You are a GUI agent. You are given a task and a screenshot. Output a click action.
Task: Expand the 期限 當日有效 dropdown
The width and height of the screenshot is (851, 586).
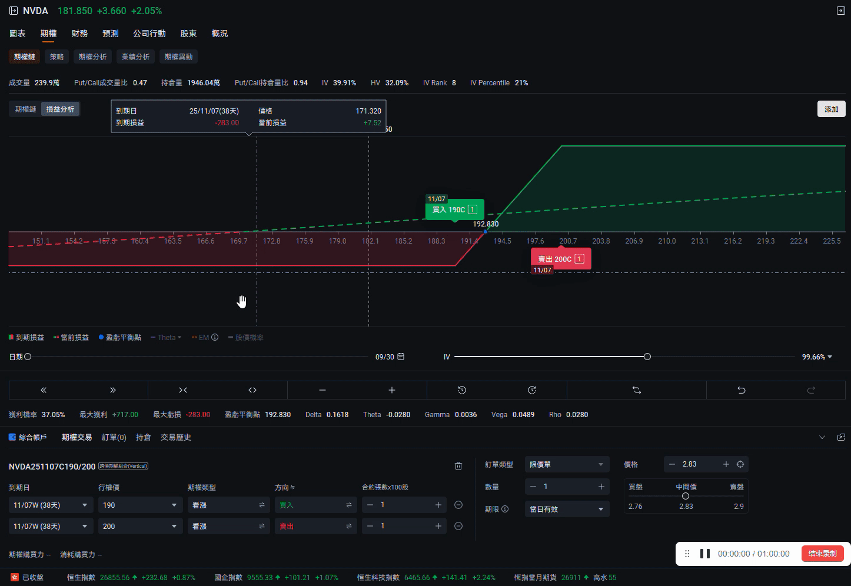(566, 509)
